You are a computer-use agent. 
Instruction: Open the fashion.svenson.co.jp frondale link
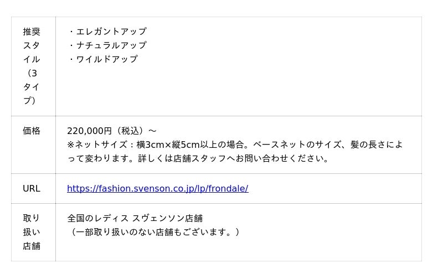click(x=157, y=188)
